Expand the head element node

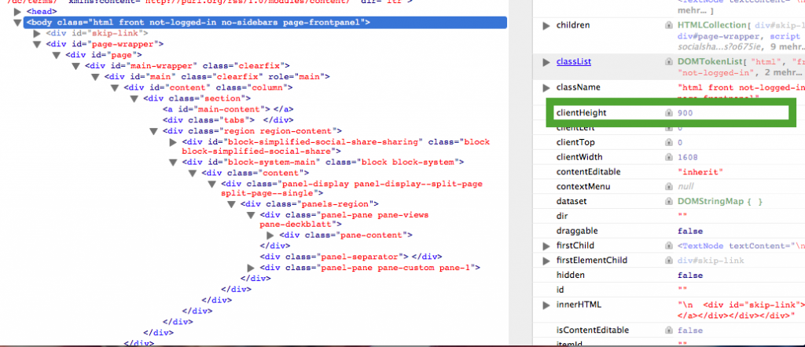tap(17, 13)
